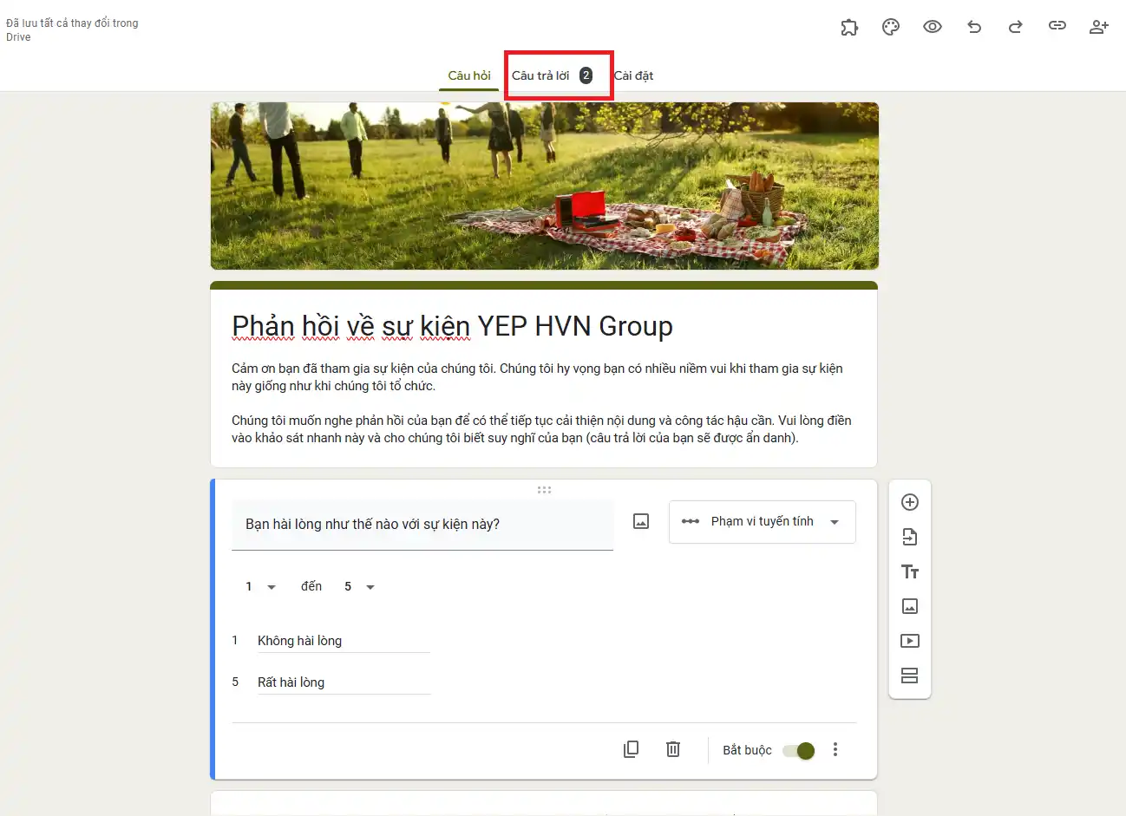Switch to Câu trả lời tab
Viewport: 1126px width, 816px height.
tap(552, 75)
